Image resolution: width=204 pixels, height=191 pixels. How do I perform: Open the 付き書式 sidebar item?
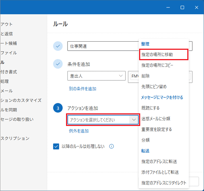9,72
